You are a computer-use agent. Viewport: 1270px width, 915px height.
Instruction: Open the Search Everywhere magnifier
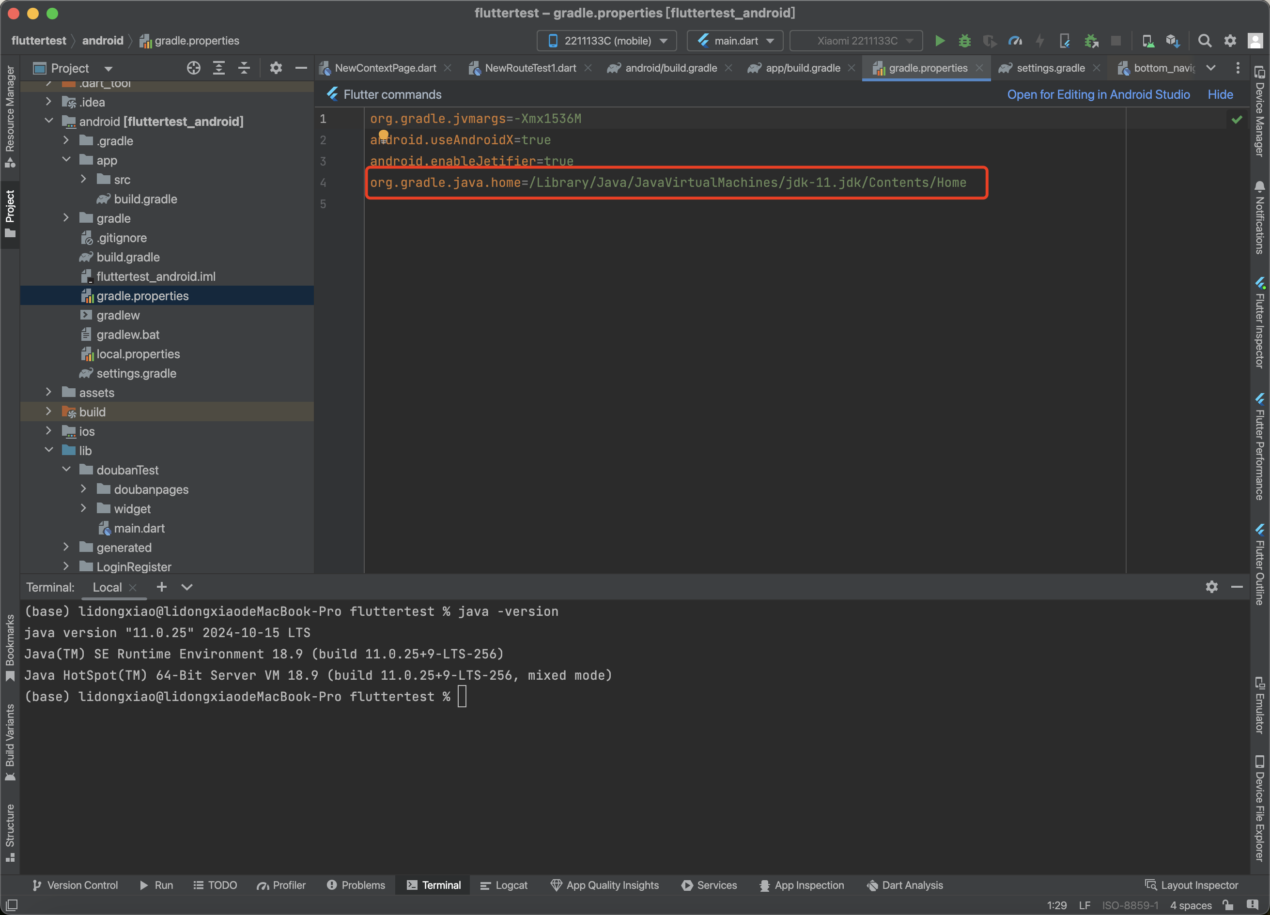tap(1205, 41)
